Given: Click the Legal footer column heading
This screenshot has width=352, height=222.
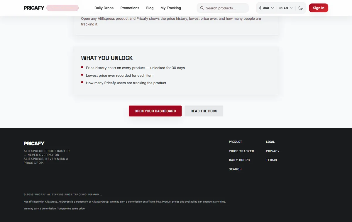Looking at the screenshot, I should (x=270, y=142).
